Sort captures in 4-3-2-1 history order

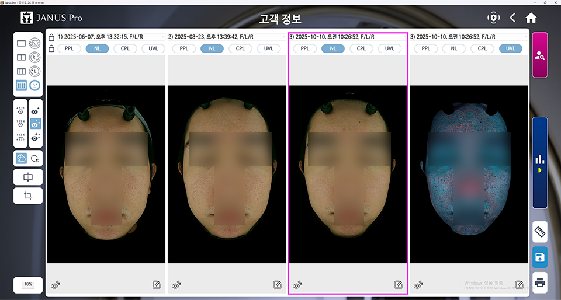(20, 110)
